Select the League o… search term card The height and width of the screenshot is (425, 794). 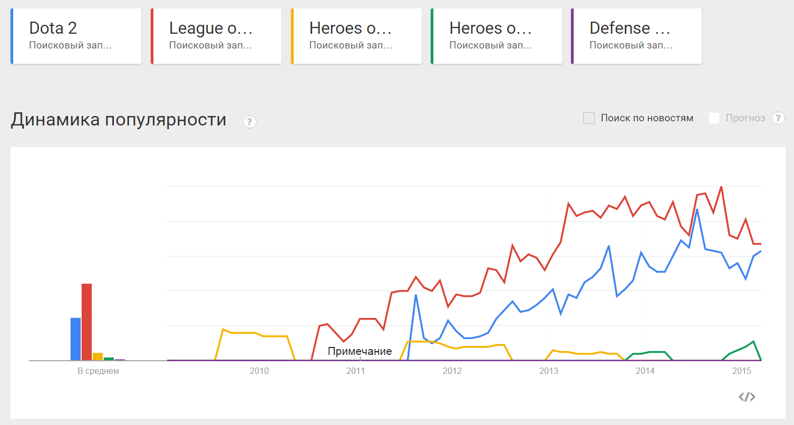click(216, 36)
